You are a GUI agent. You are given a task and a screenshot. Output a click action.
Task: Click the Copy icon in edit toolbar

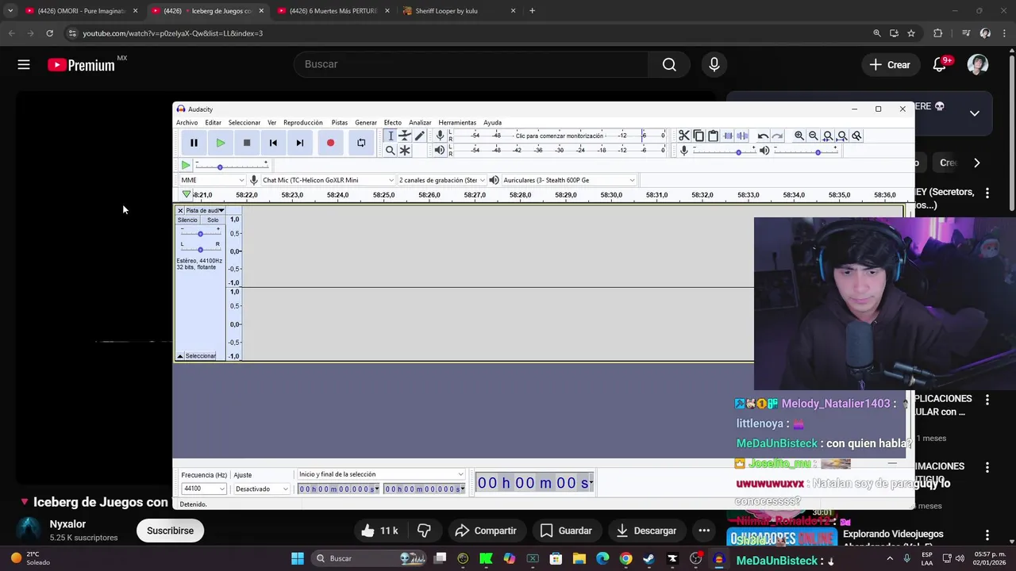[698, 136]
